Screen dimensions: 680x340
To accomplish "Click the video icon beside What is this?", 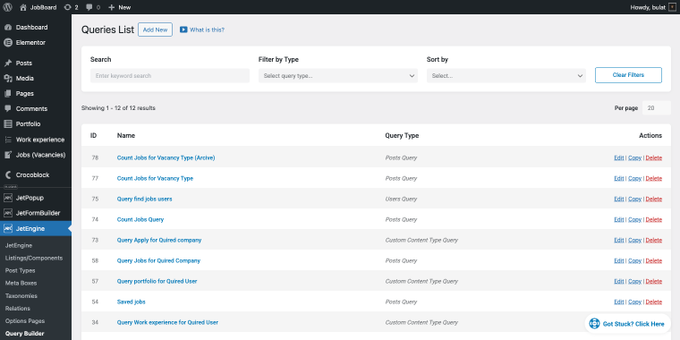I will (x=183, y=30).
